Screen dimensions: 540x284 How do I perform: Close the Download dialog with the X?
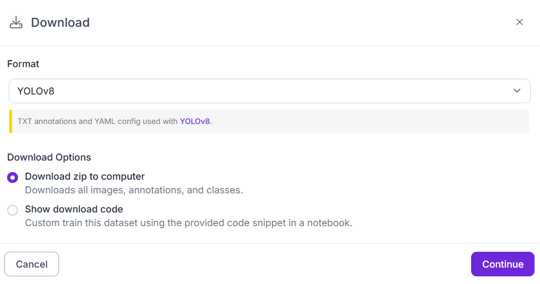[x=519, y=22]
